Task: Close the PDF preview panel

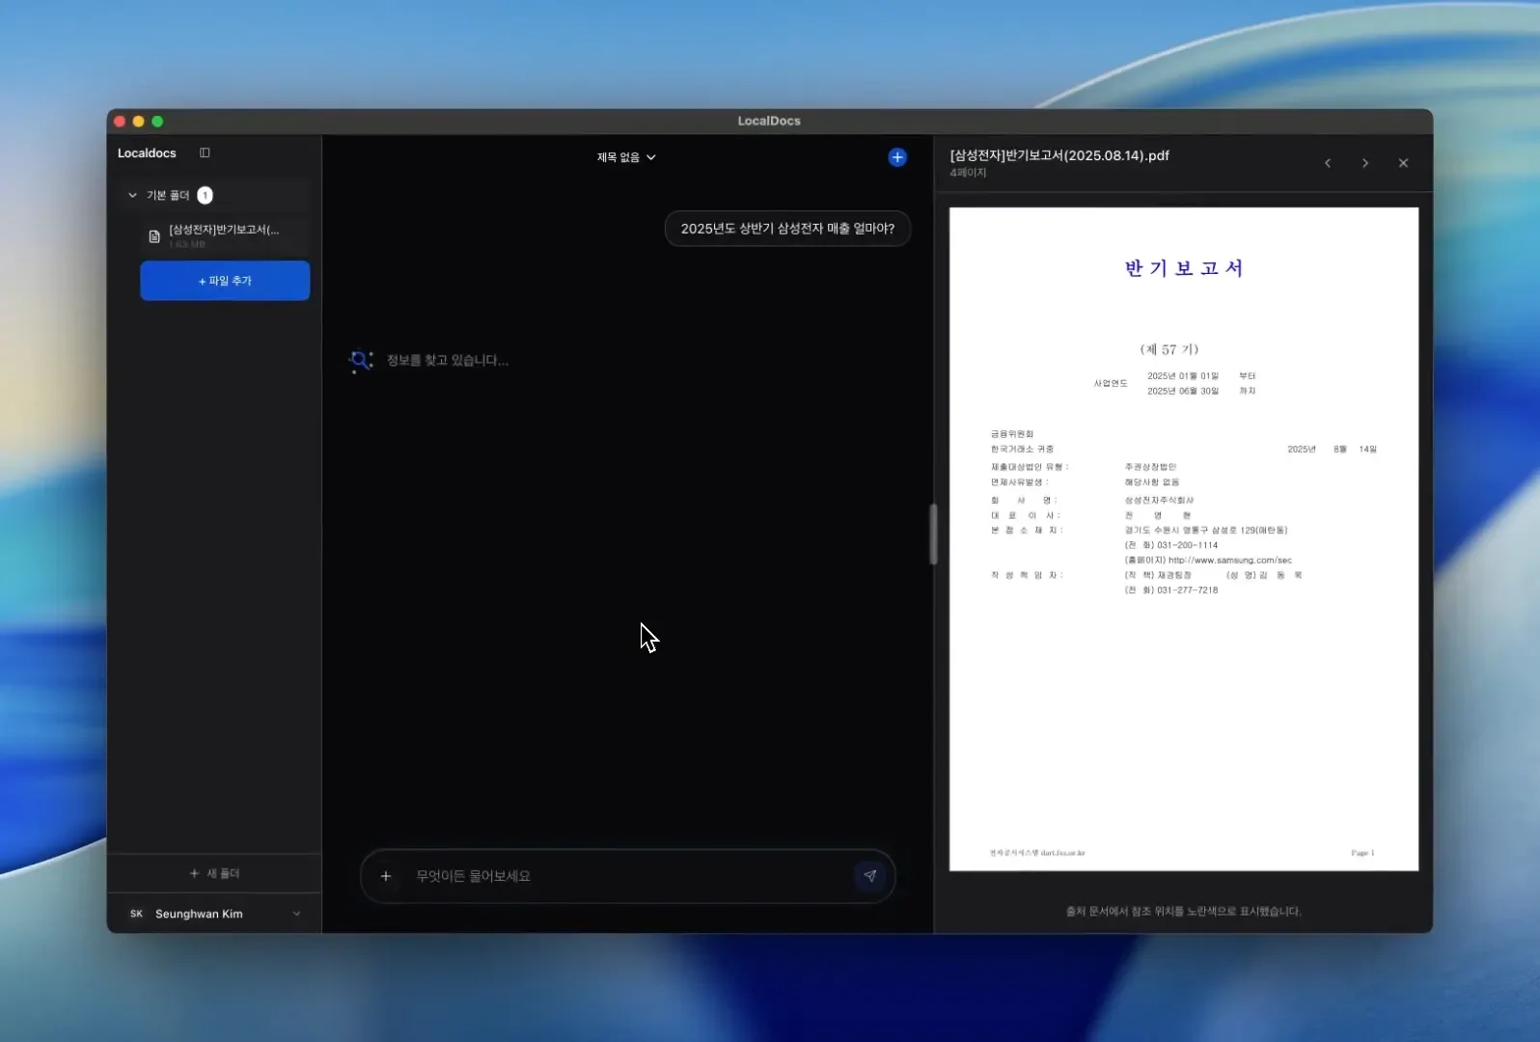Action: 1403,163
